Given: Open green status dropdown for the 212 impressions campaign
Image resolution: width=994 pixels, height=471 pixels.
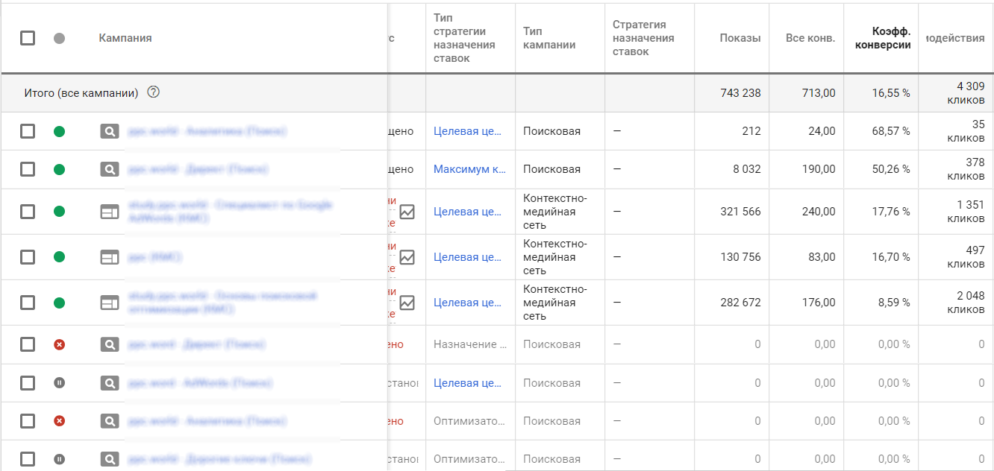Looking at the screenshot, I should [60, 131].
